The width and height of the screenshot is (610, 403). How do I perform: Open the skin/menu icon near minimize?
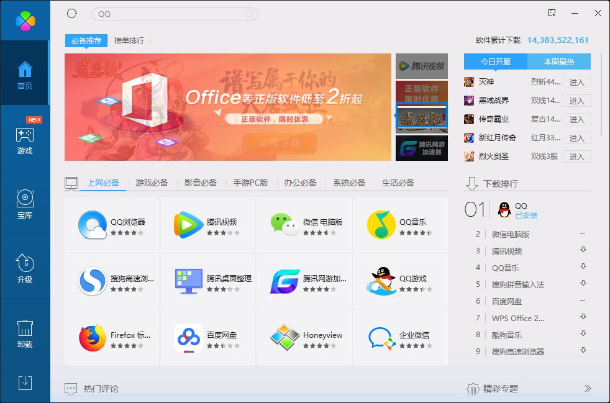pyautogui.click(x=552, y=13)
